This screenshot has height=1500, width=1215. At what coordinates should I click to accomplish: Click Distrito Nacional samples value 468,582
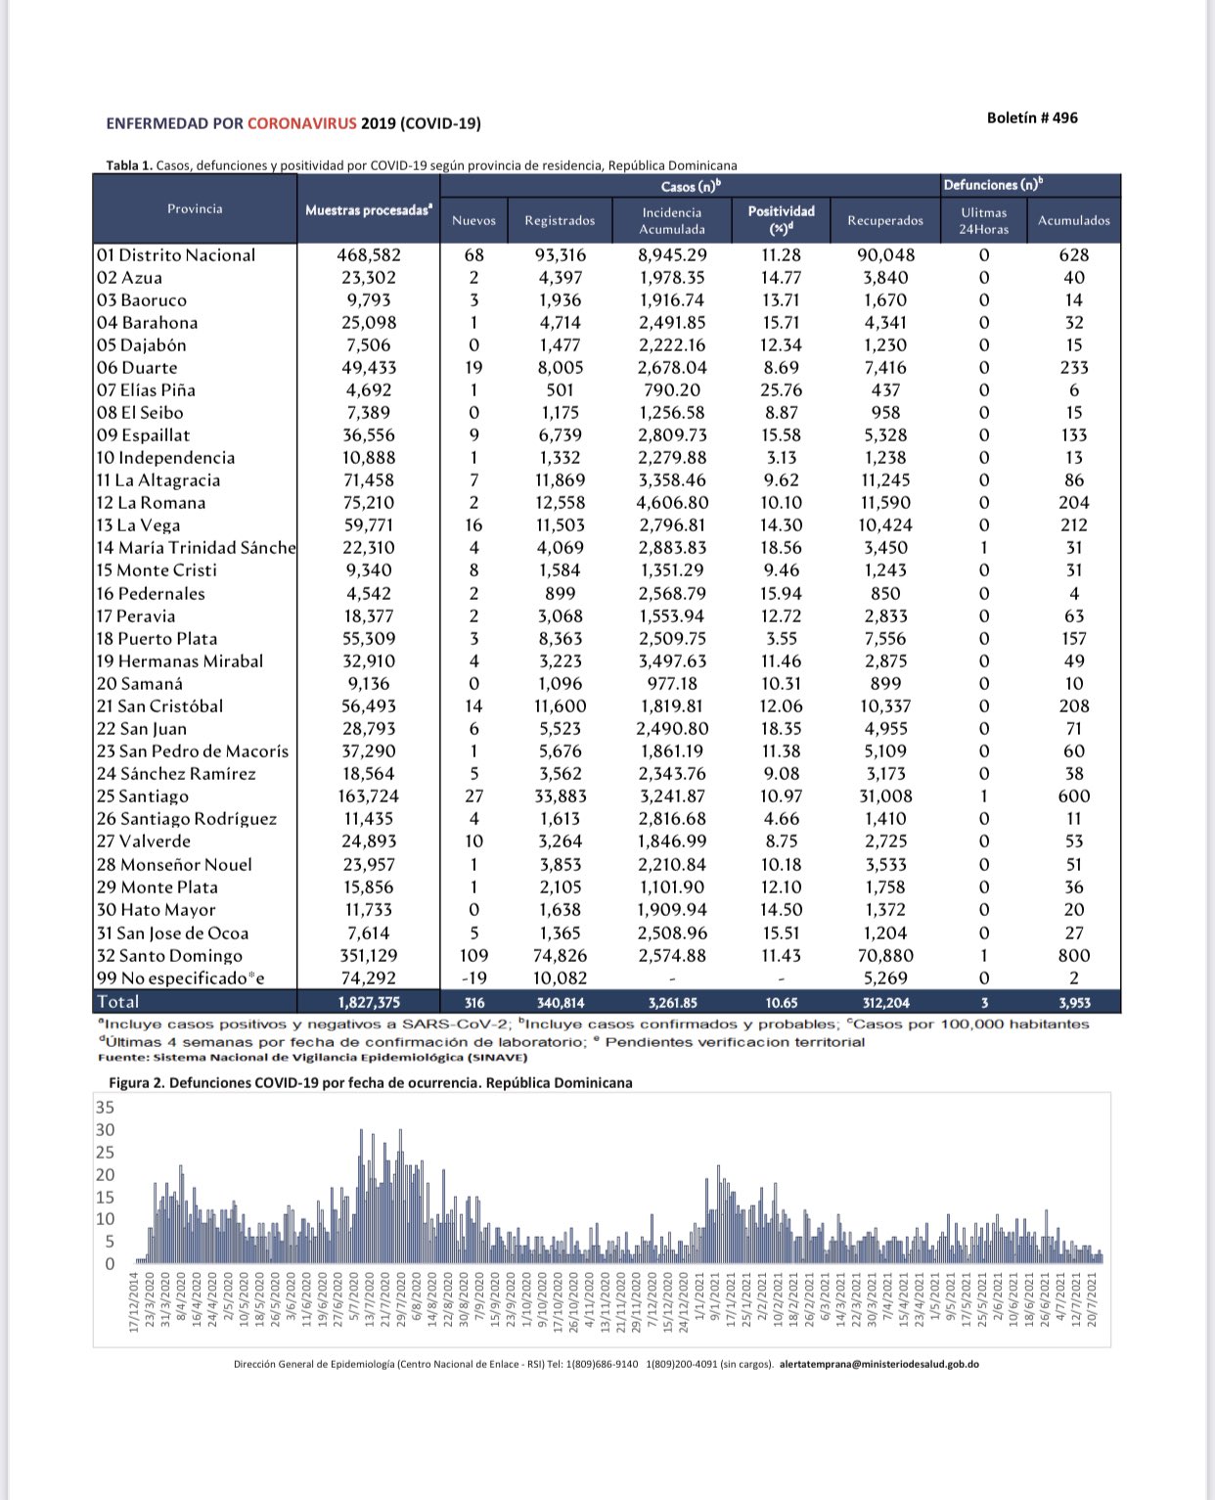click(x=369, y=254)
